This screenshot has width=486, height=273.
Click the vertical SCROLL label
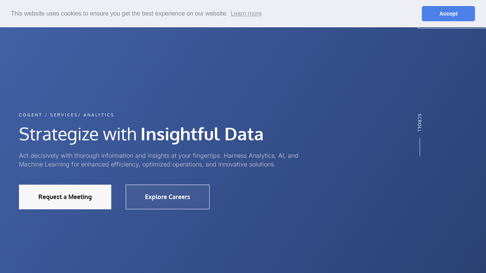pos(420,123)
